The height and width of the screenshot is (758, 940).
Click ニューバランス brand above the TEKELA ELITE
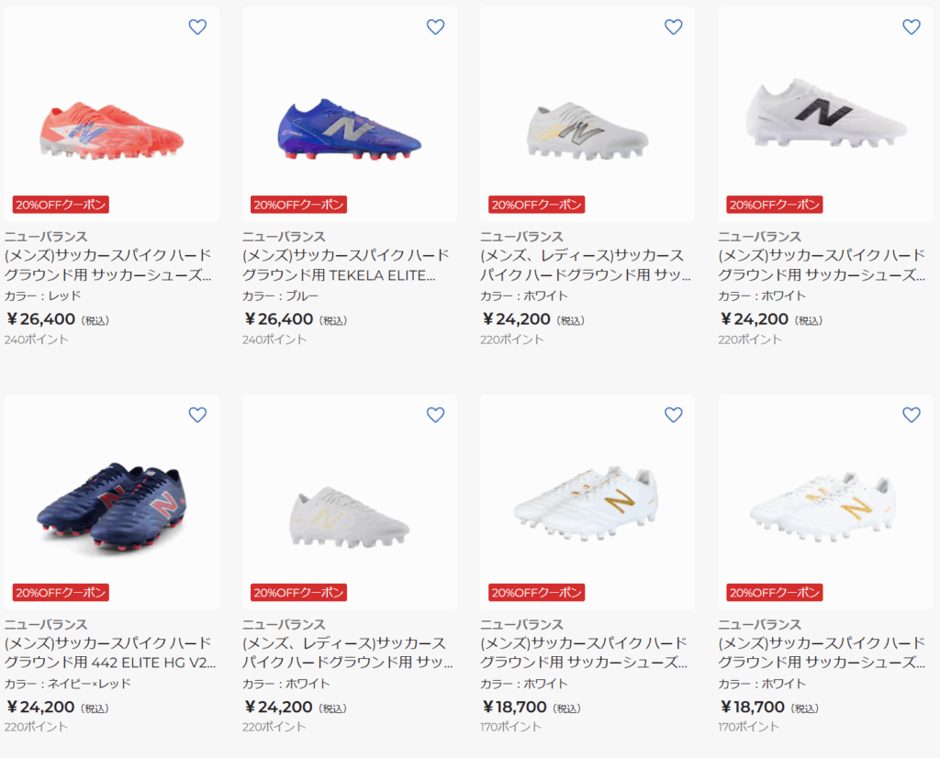284,237
